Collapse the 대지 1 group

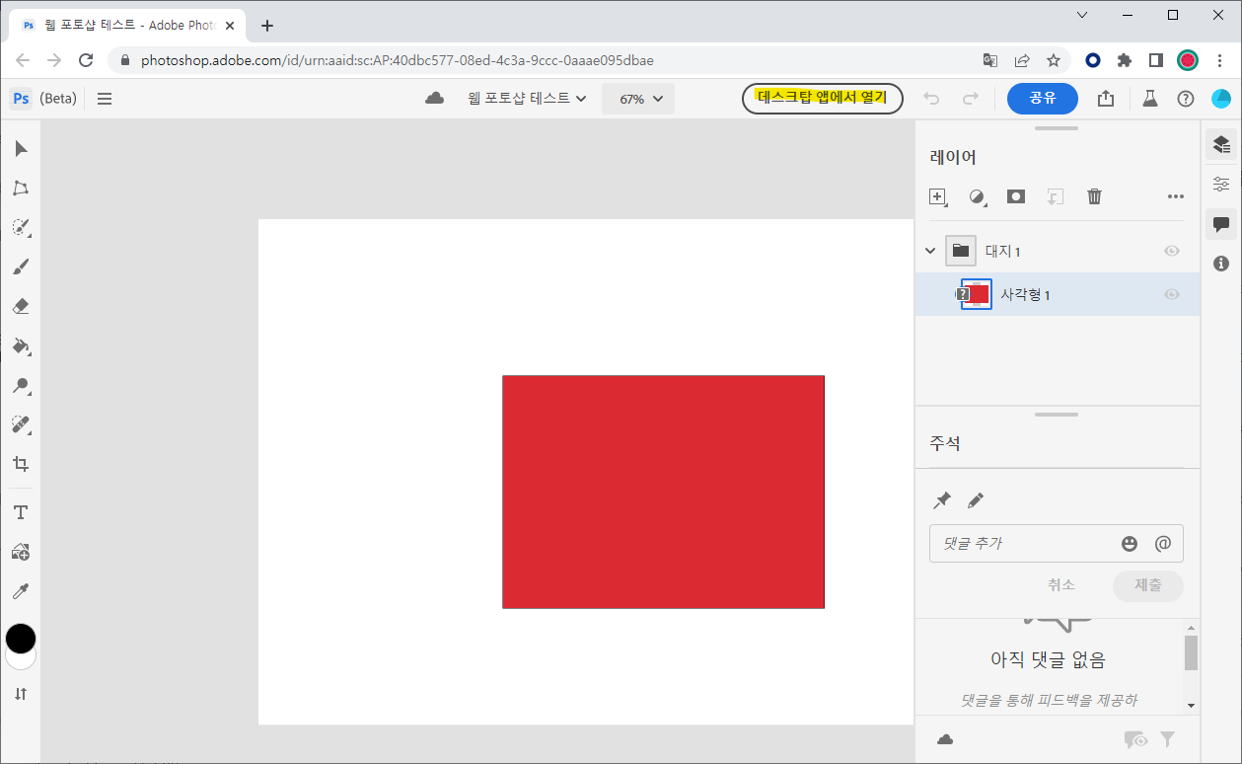coord(928,251)
